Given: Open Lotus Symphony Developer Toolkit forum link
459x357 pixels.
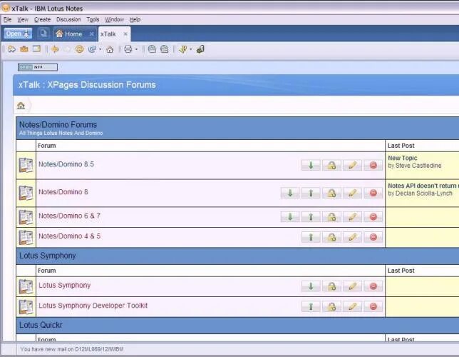Looking at the screenshot, I should point(93,306).
